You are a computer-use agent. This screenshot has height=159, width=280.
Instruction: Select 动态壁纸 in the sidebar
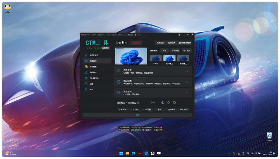click(93, 66)
